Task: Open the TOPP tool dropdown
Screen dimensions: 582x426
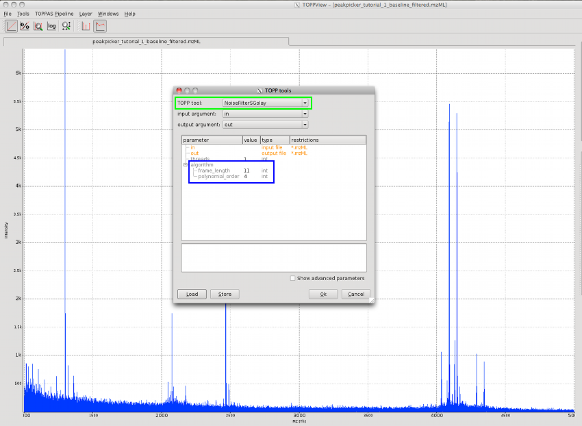Action: tap(305, 103)
